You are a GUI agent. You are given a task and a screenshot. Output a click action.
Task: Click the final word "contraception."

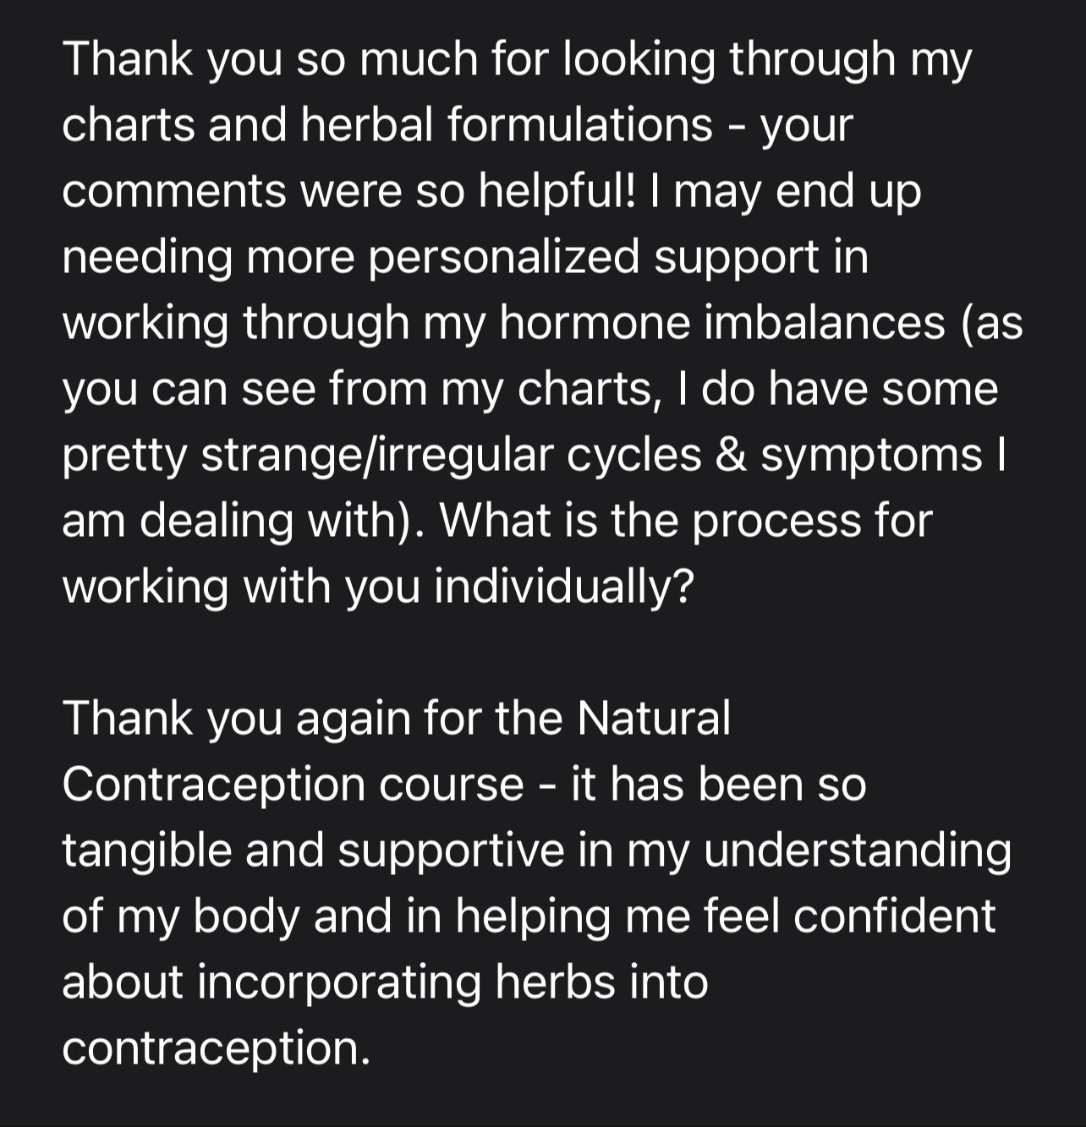pyautogui.click(x=217, y=1048)
